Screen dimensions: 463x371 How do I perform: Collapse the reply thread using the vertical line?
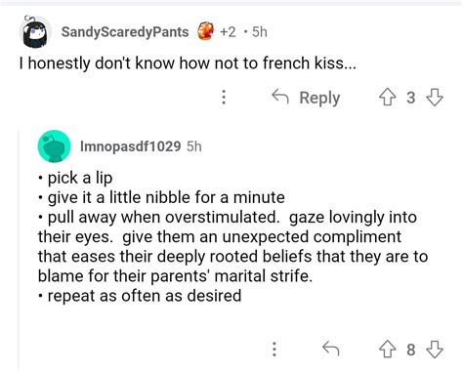click(19, 251)
